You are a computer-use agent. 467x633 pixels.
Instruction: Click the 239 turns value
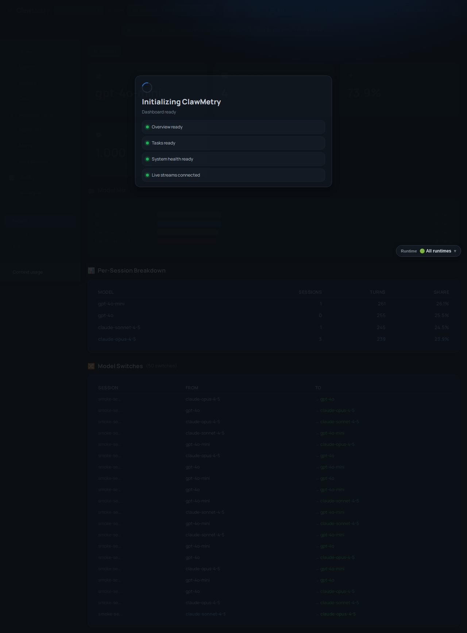[x=381, y=339]
